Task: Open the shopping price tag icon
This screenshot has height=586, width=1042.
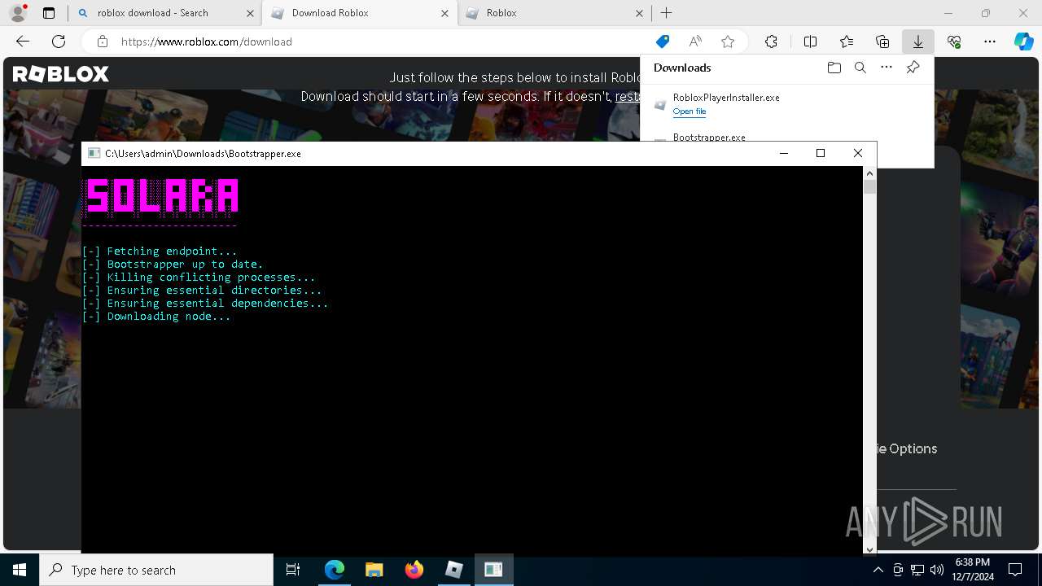Action: coord(663,42)
